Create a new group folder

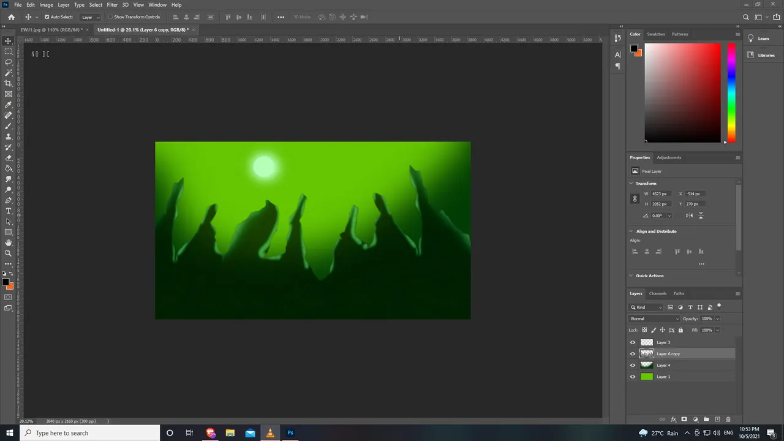[706, 420]
